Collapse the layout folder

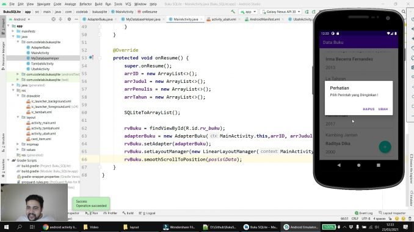point(18,117)
